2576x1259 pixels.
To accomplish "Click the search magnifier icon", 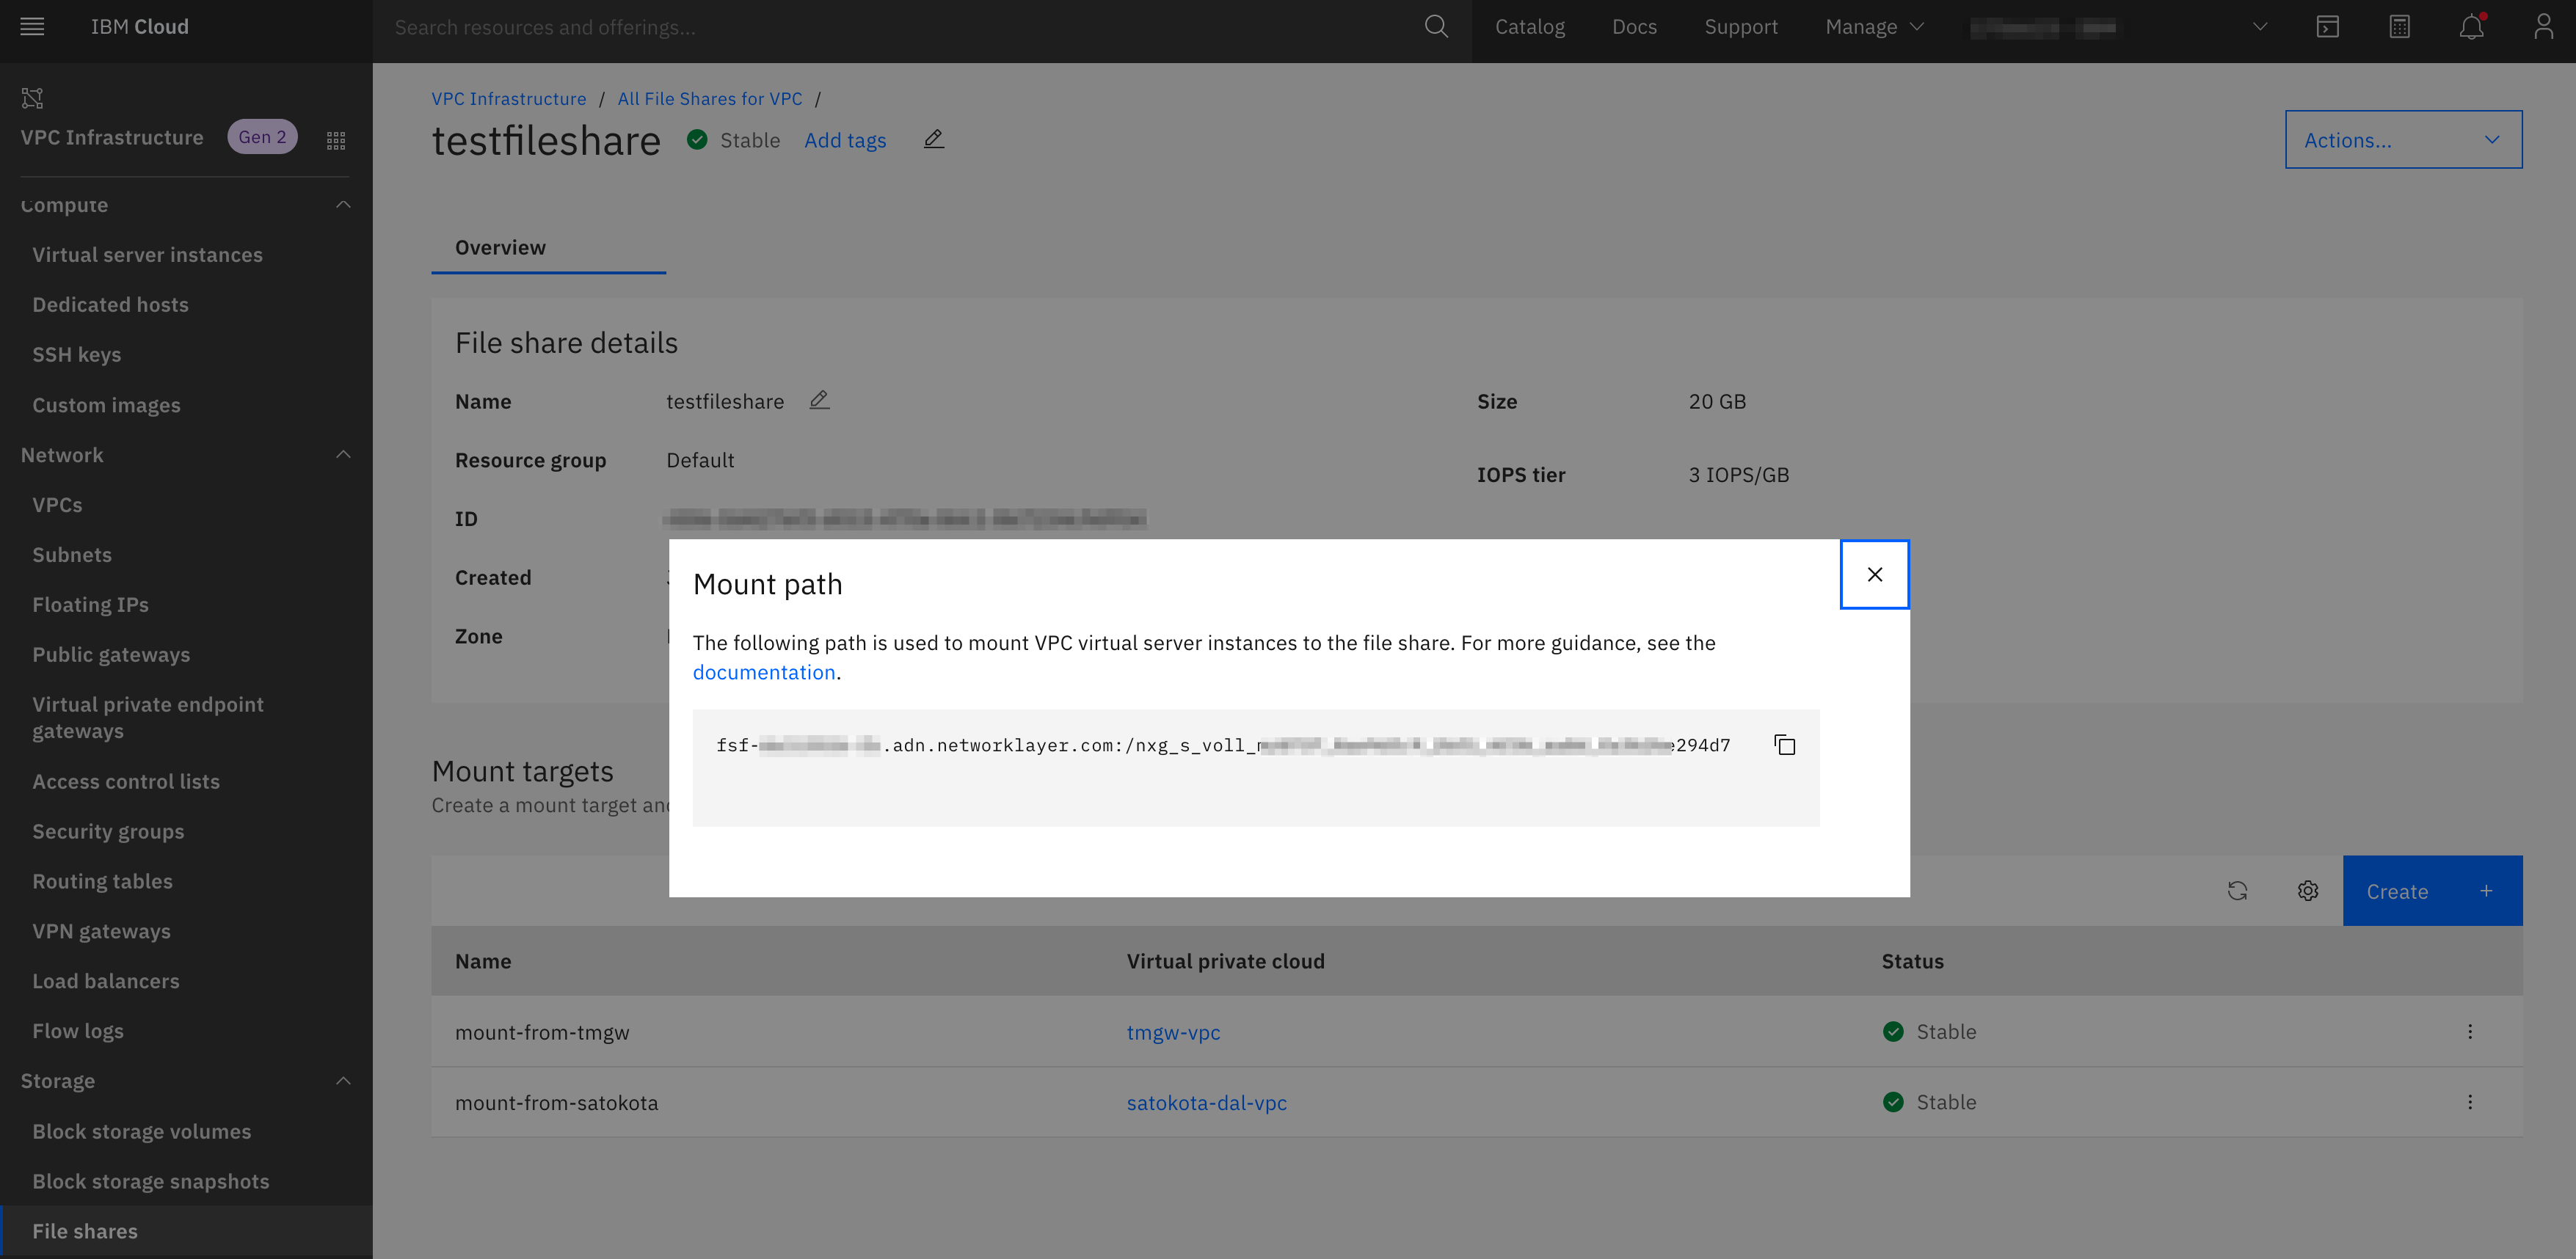I will [x=1436, y=27].
